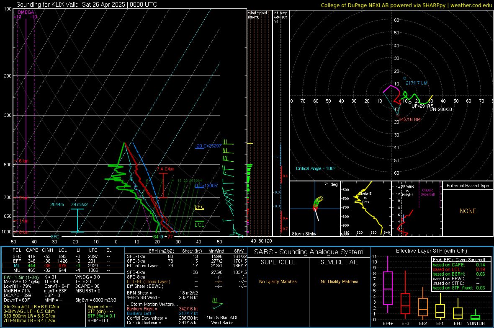Click '700-500mb LR = 6.4 C/km'
The image size is (494, 328).
[x=29, y=320]
